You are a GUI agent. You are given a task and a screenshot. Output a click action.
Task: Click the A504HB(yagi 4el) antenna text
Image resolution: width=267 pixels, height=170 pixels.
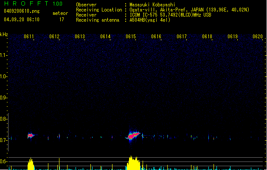(x=150, y=20)
